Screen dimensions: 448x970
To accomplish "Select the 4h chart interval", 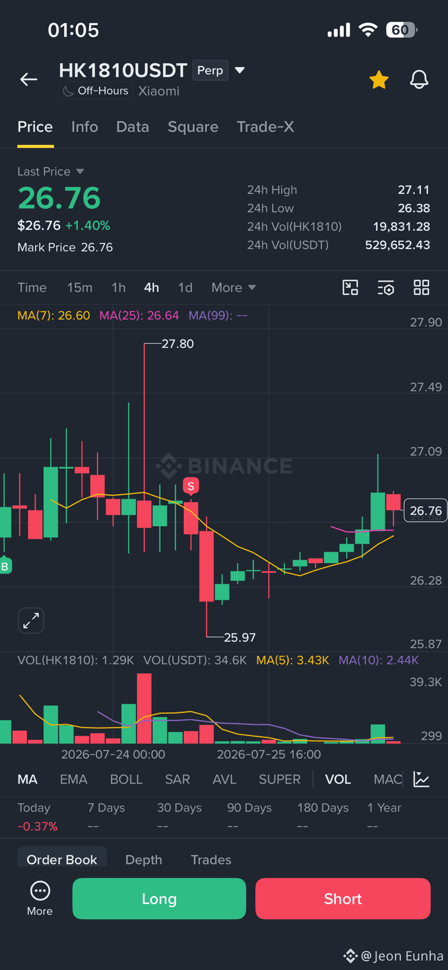I will (x=151, y=287).
